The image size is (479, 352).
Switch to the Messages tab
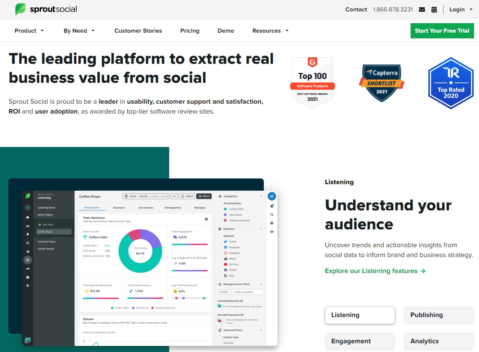click(200, 208)
